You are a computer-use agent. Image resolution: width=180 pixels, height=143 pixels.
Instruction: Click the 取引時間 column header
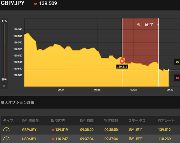[87, 120]
